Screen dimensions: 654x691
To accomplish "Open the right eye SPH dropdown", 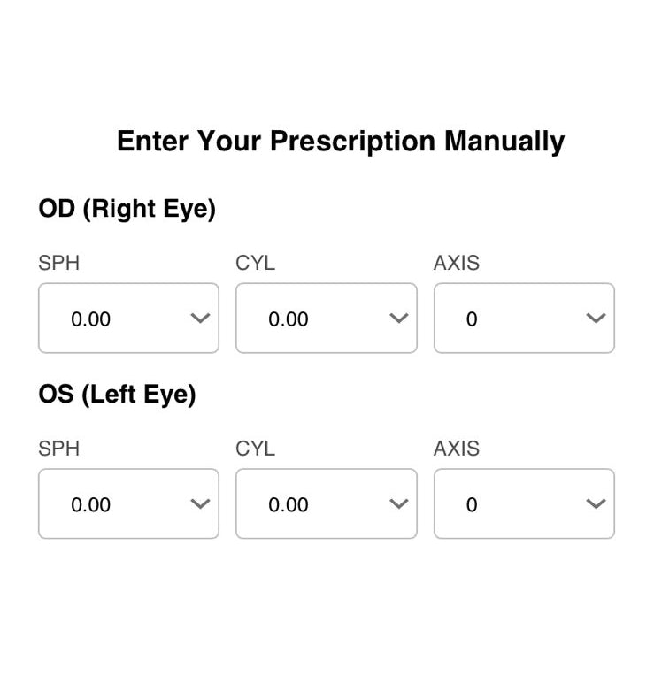I will tap(128, 319).
